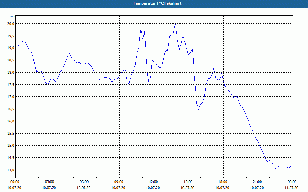Click the '18,5' y-axis value
The image size is (308, 192).
pyautogui.click(x=11, y=60)
